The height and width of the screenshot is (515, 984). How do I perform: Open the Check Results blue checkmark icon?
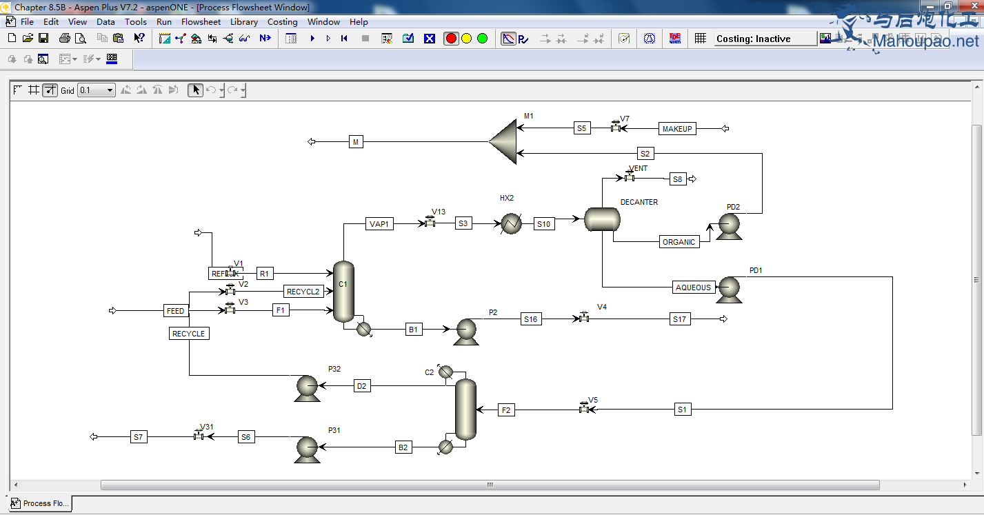(408, 39)
